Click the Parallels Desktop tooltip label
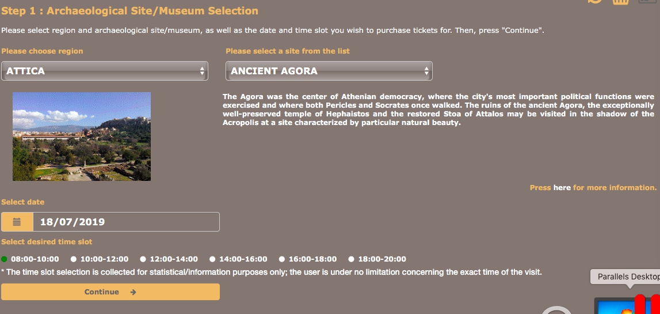This screenshot has height=314, width=660. tap(627, 277)
